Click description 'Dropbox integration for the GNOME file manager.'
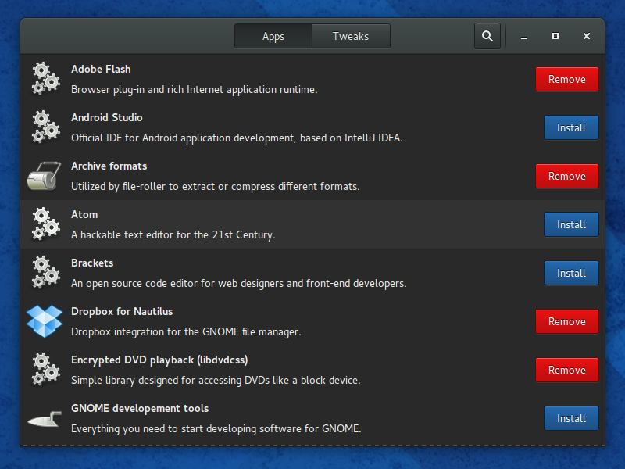 186,331
